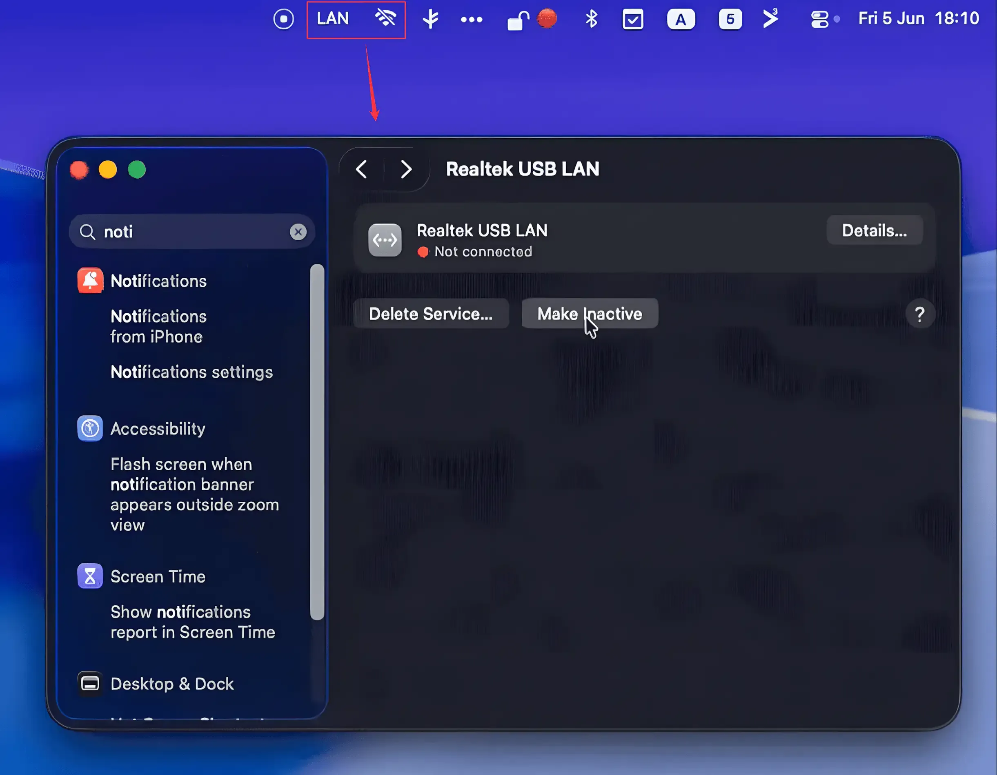Viewport: 997px width, 775px height.
Task: Open the input source A menu
Action: tap(681, 20)
